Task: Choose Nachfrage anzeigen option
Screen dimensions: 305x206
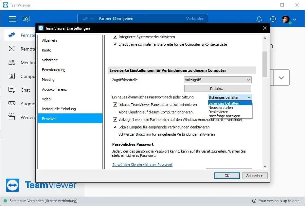Action: [230, 116]
